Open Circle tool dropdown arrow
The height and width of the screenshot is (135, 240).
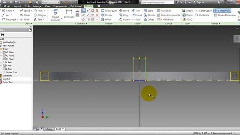point(13,10)
